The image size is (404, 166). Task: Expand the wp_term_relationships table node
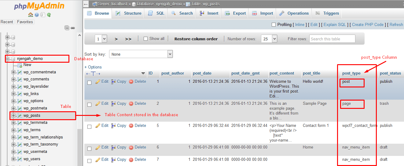tap(13, 137)
